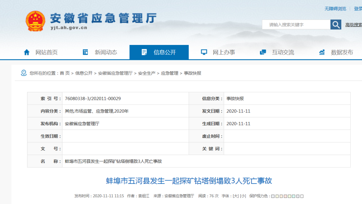
Task: Click 安徽省应急管理厅 in 发布机构 row
Action: click(x=82, y=123)
